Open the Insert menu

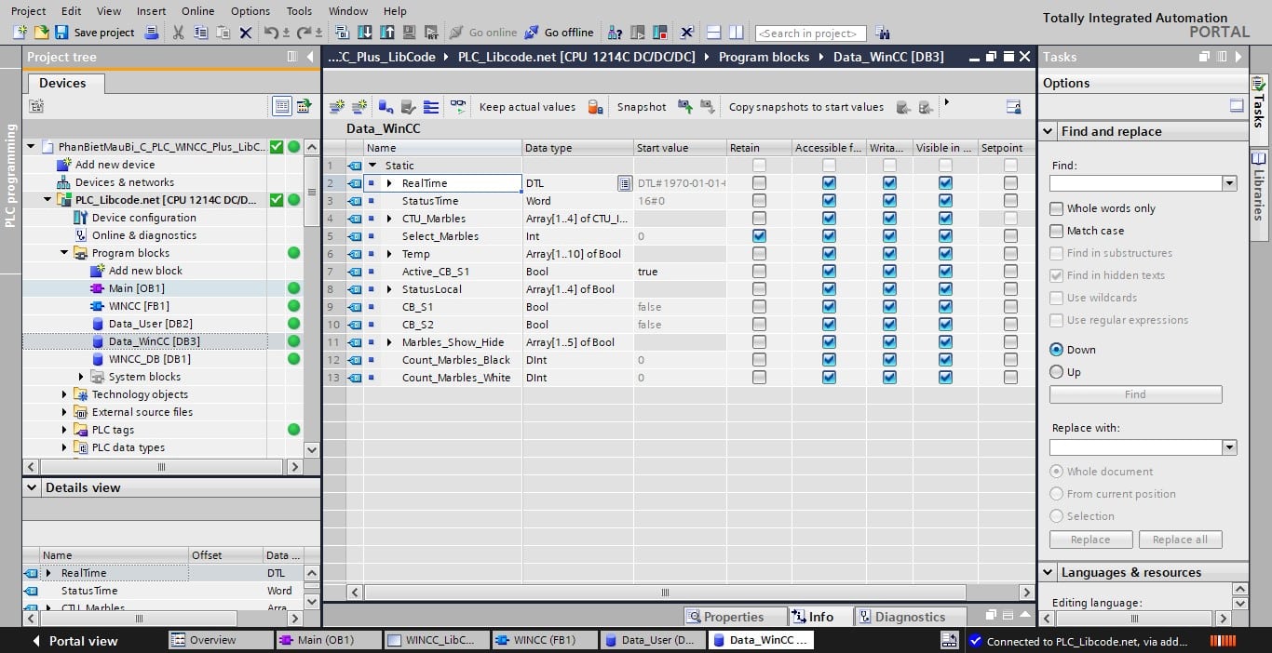151,11
